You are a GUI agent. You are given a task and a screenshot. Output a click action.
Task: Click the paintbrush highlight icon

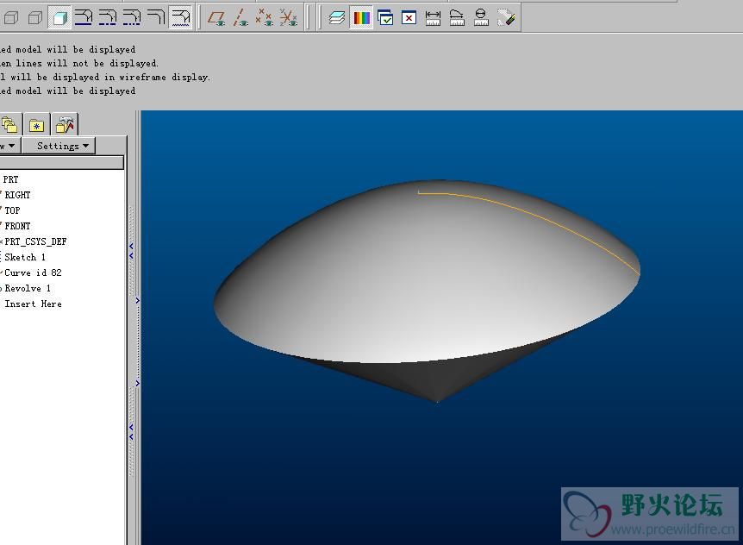coord(506,16)
